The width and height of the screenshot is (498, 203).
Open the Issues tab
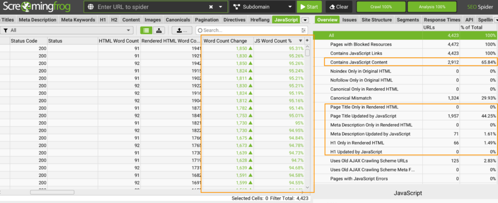point(349,19)
